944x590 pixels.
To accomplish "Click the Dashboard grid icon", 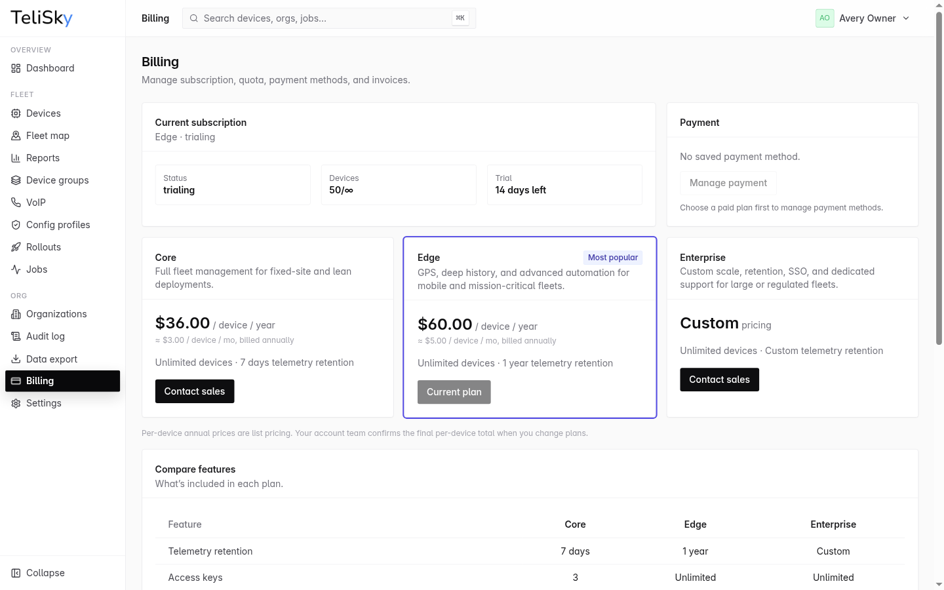I will tap(16, 68).
